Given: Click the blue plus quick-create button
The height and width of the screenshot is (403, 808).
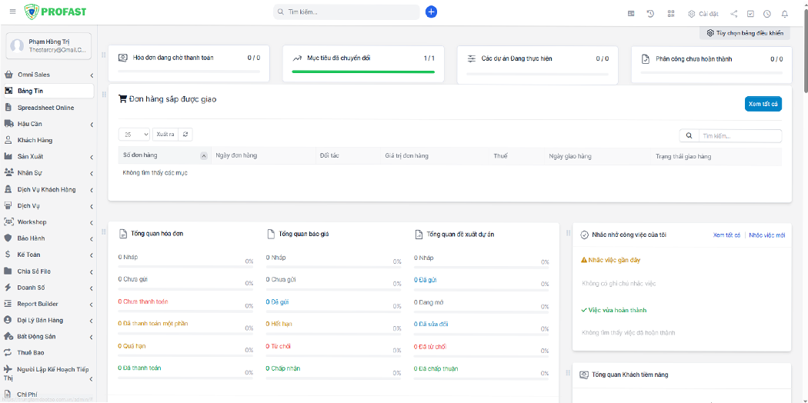Looking at the screenshot, I should tap(431, 12).
